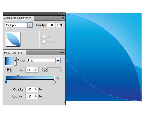The width and height of the screenshot is (146, 120).
Task: Open the Transparency panel options menu
Action: coord(62,18)
